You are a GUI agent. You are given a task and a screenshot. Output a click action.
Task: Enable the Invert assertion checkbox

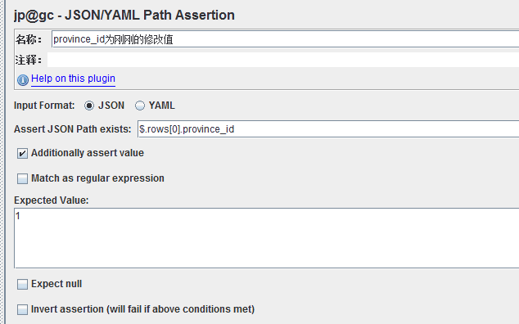22,309
